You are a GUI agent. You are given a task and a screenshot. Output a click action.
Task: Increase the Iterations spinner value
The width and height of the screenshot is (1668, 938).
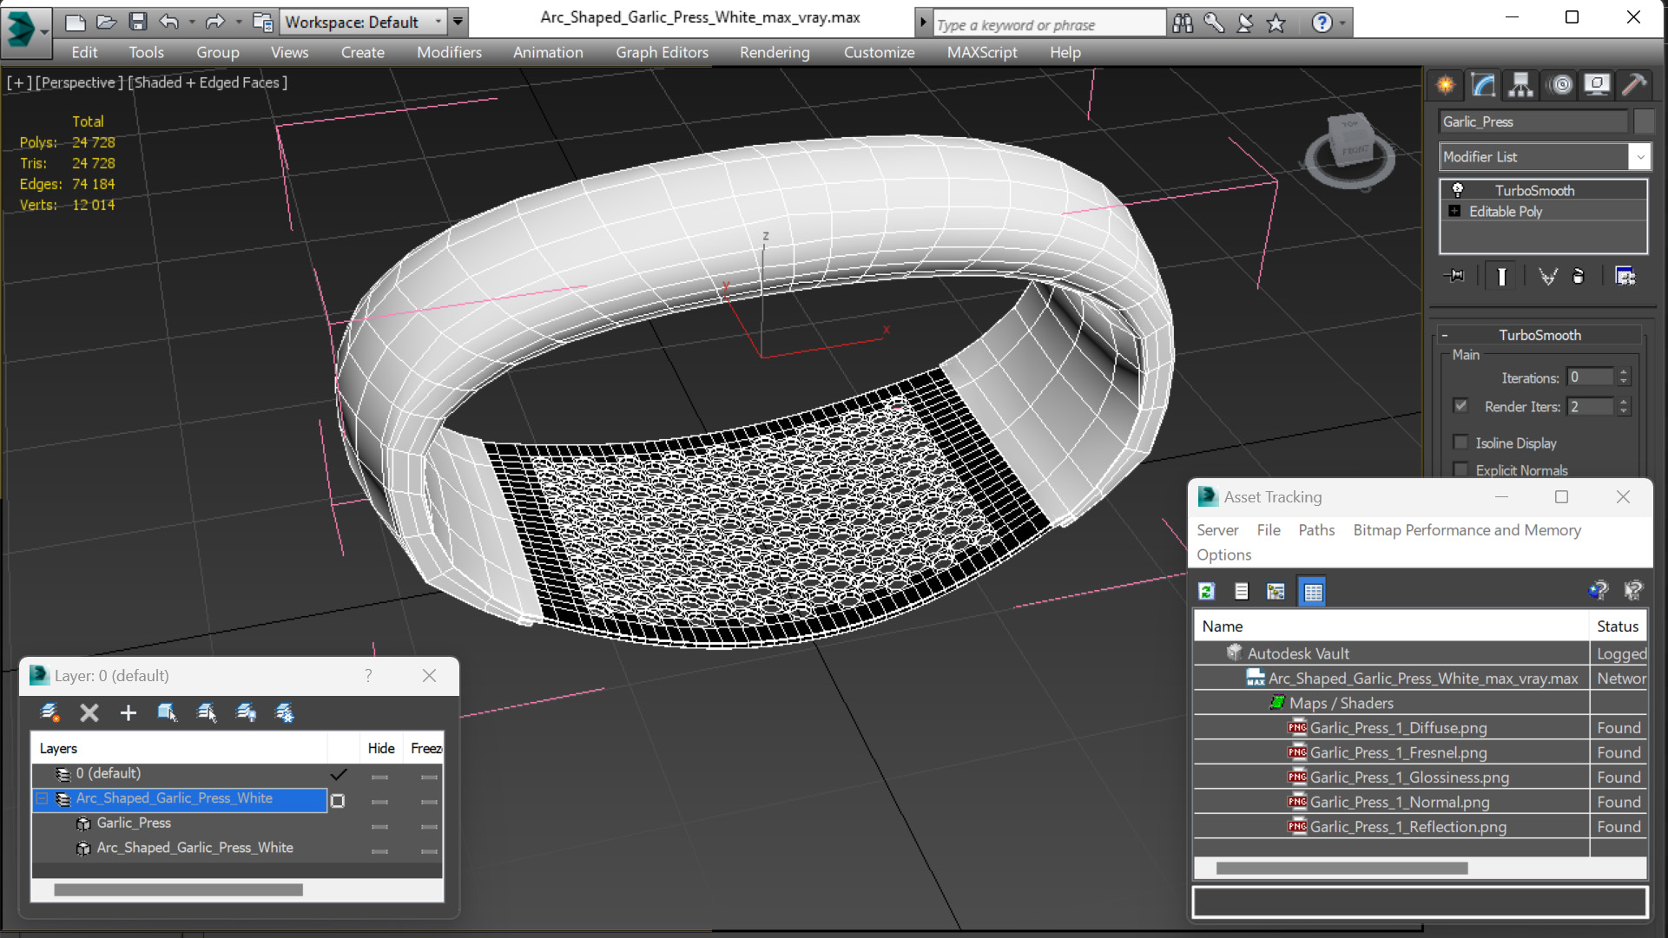[1624, 372]
